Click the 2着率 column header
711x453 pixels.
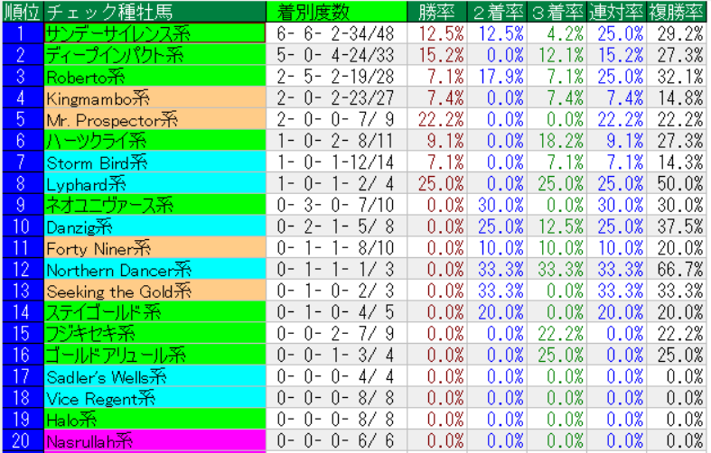pyautogui.click(x=498, y=11)
